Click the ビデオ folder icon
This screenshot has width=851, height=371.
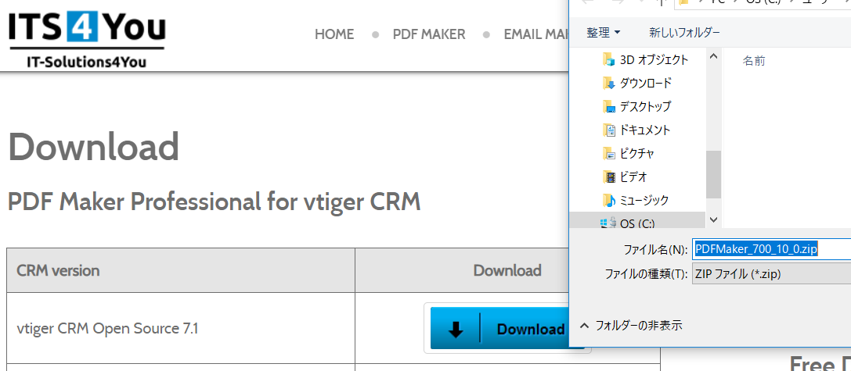[608, 177]
